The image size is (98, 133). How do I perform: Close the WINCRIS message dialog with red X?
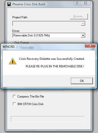tap(90, 46)
